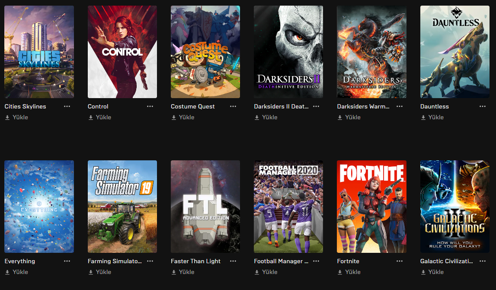
Task: Click the Galactic Civilizati... title
Action: click(446, 261)
